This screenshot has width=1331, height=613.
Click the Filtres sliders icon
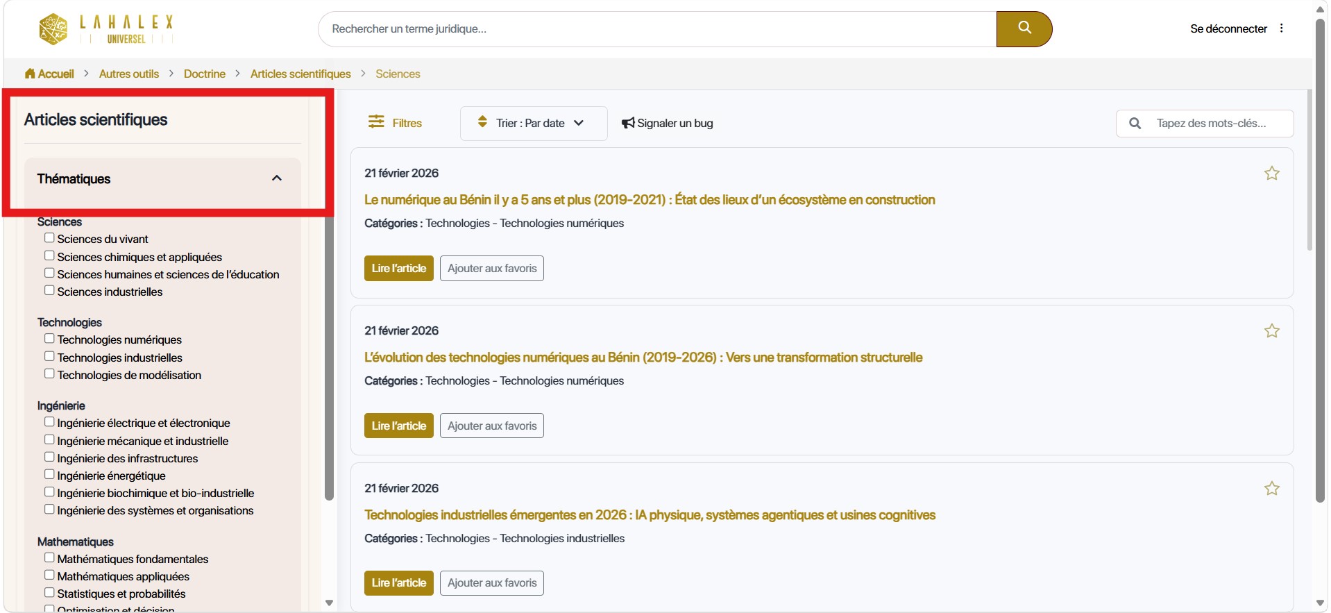click(376, 122)
